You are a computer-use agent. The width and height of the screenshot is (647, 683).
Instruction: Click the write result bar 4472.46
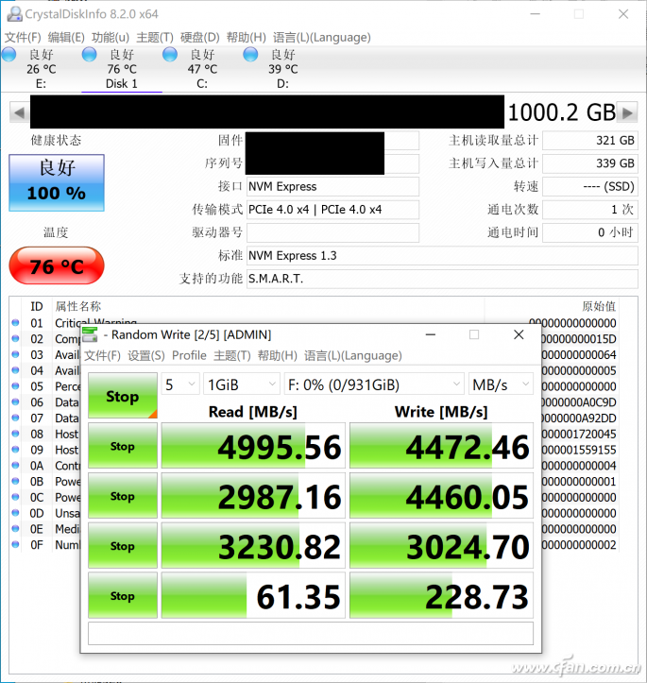[x=441, y=446]
